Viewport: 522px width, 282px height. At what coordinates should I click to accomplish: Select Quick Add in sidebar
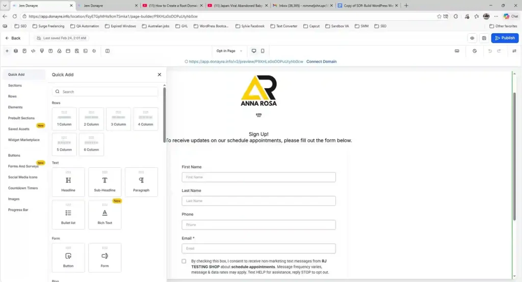point(24,74)
